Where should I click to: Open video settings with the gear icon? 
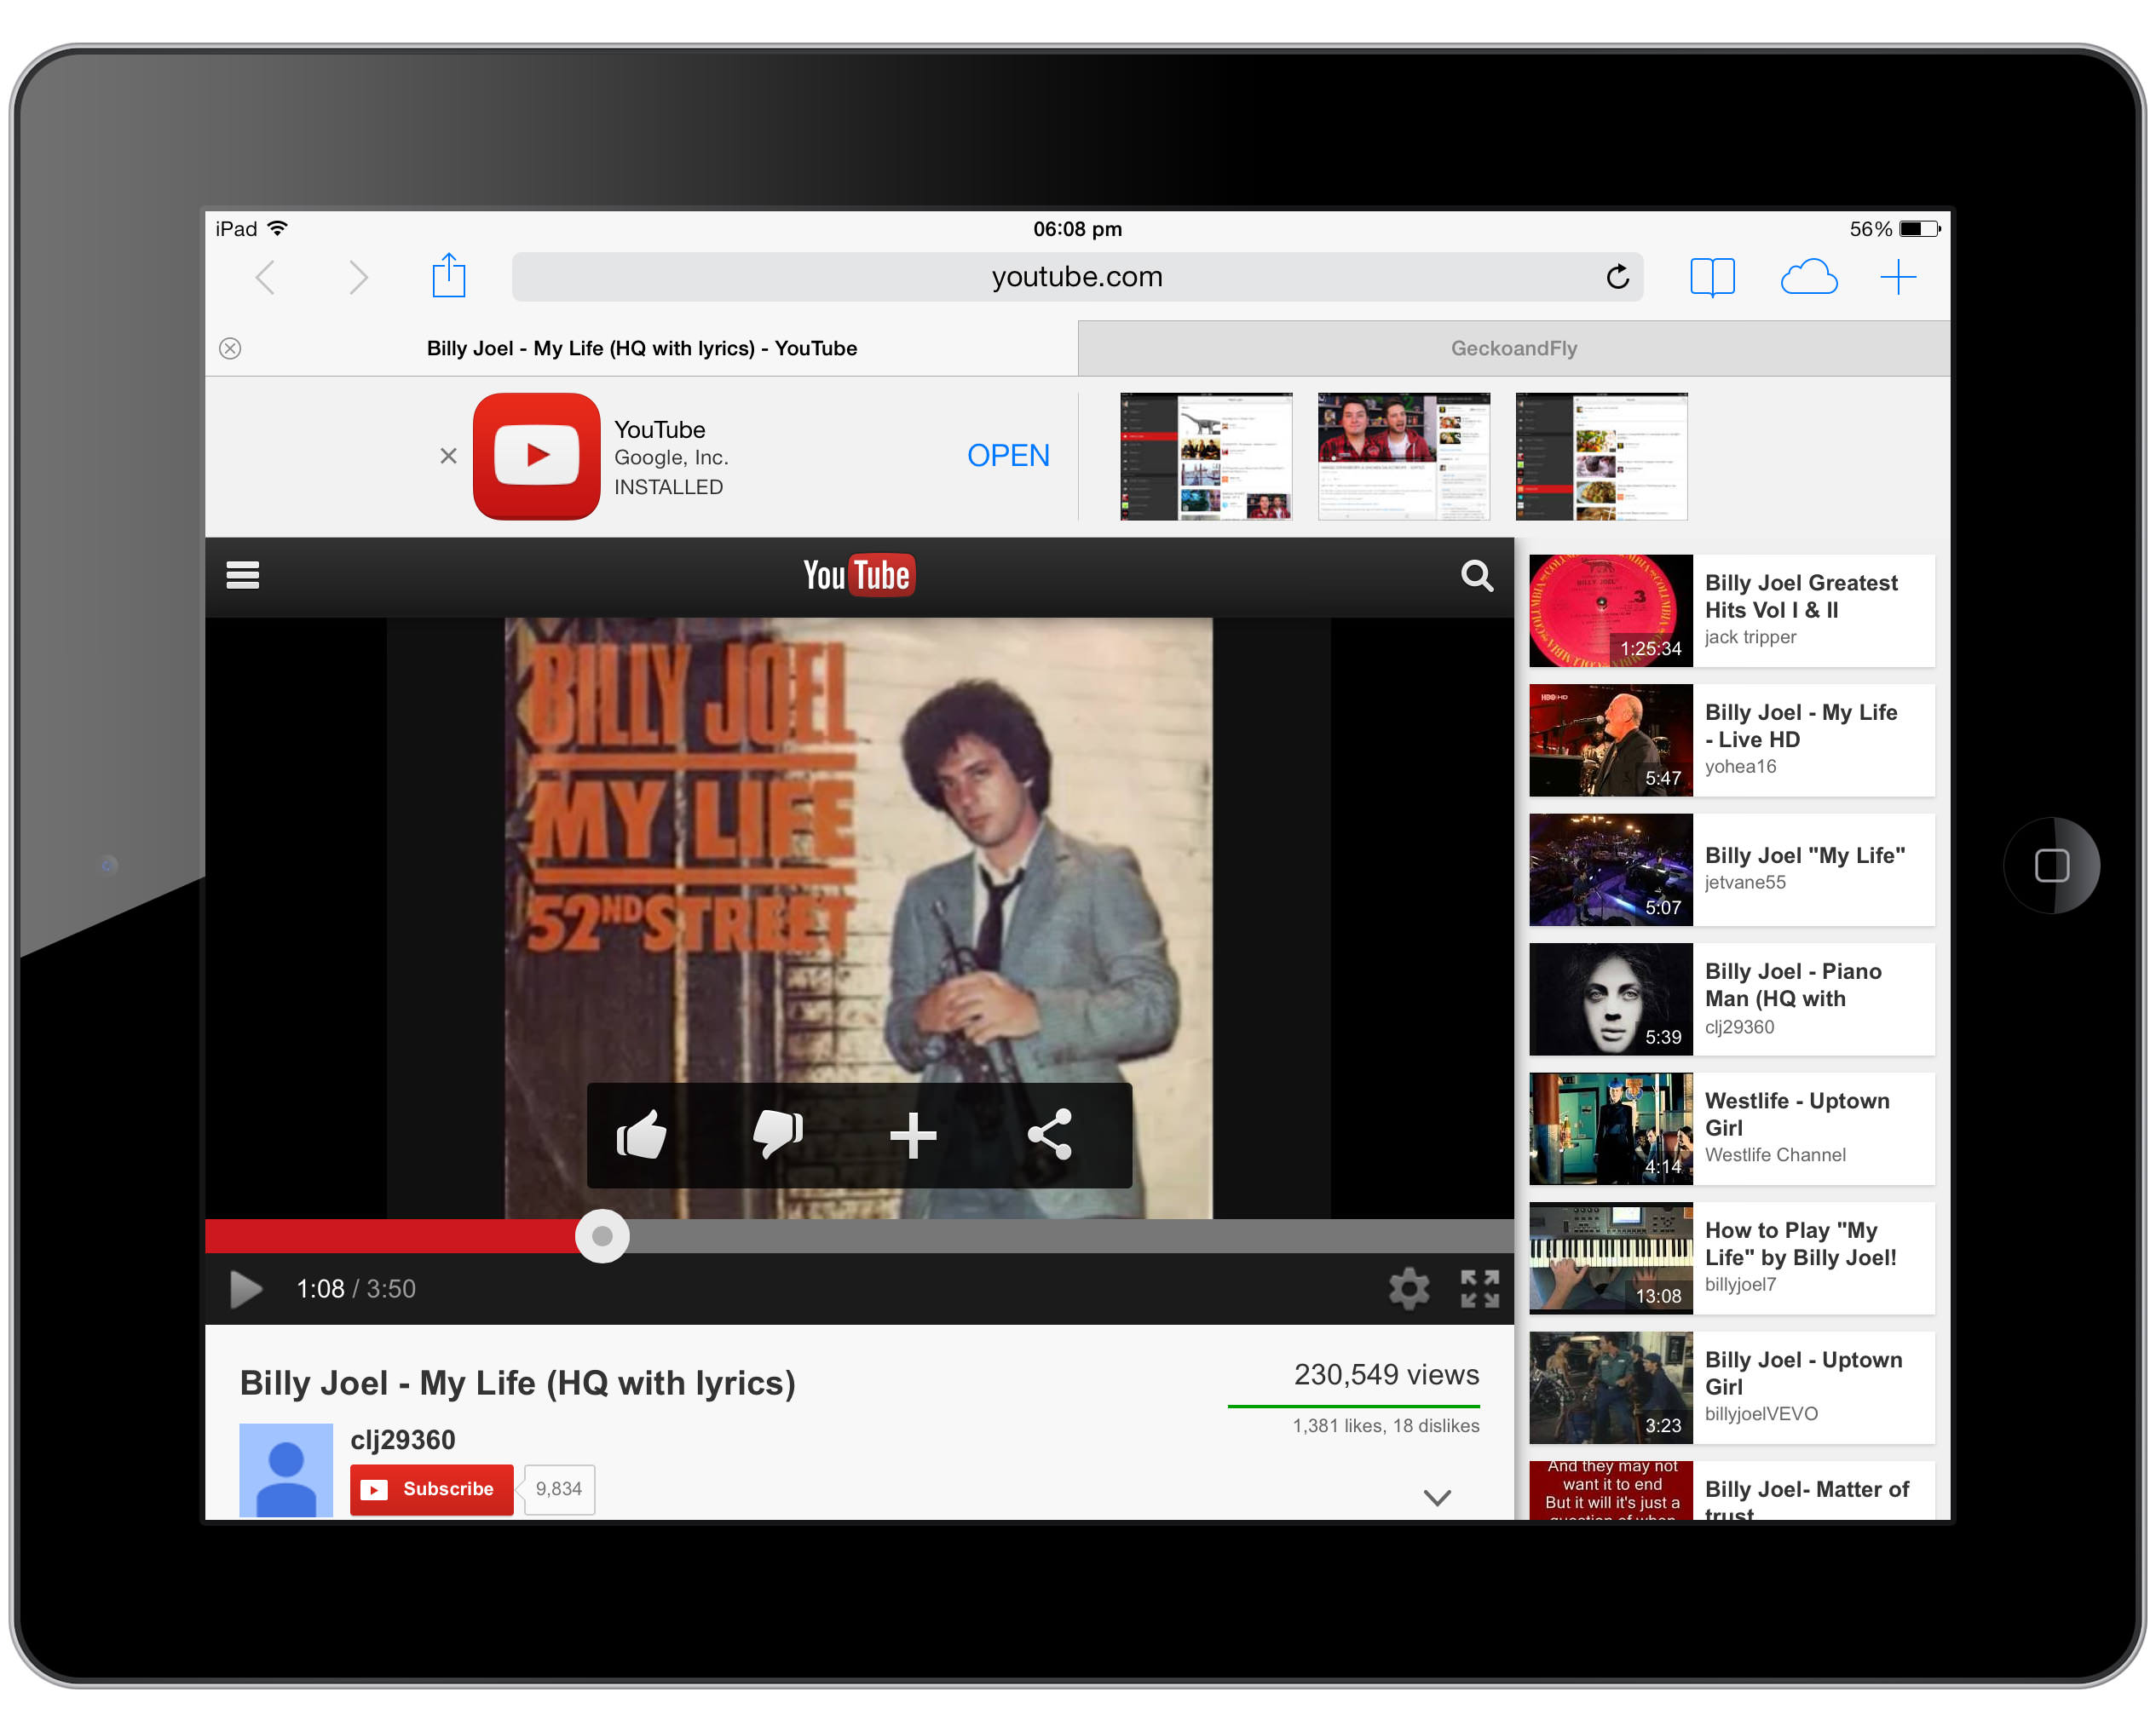tap(1408, 1288)
